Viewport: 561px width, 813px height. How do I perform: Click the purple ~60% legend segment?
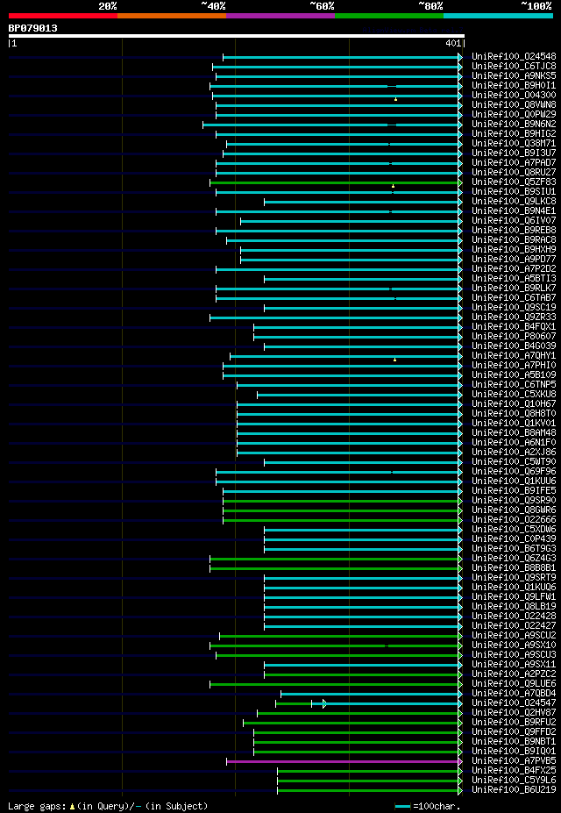[280, 16]
